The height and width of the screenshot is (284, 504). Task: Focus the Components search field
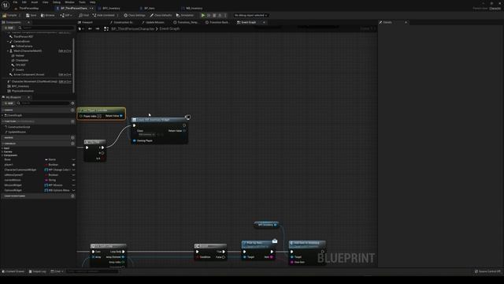click(x=46, y=28)
